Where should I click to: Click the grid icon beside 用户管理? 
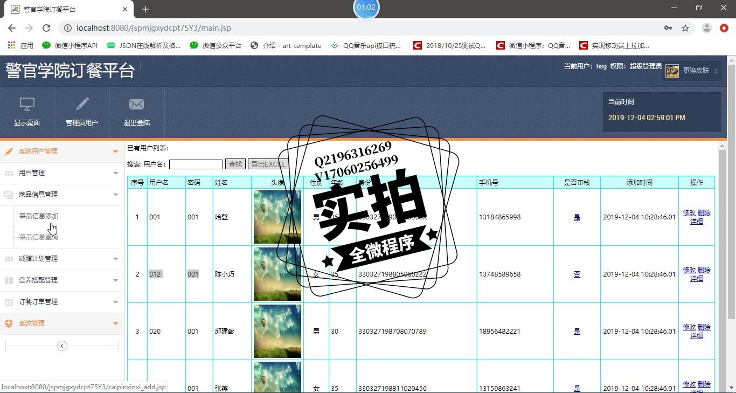point(9,173)
